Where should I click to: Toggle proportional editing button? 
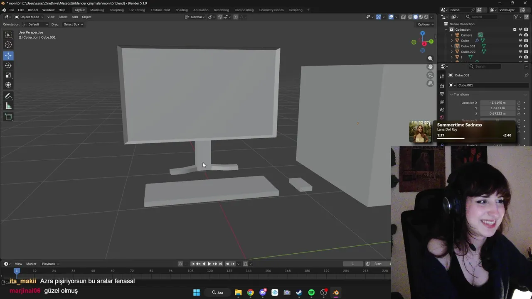pos(236,17)
